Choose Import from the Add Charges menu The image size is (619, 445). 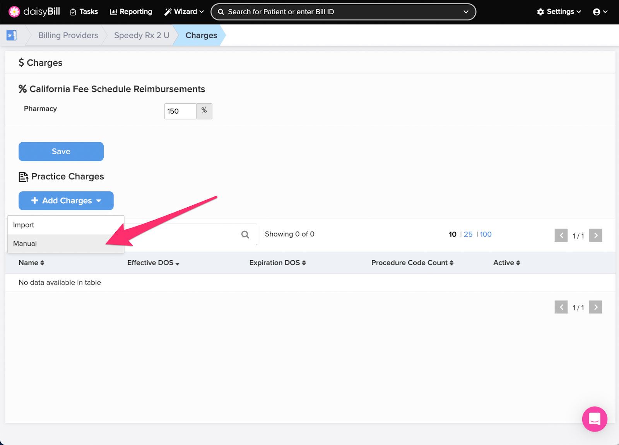coord(66,225)
